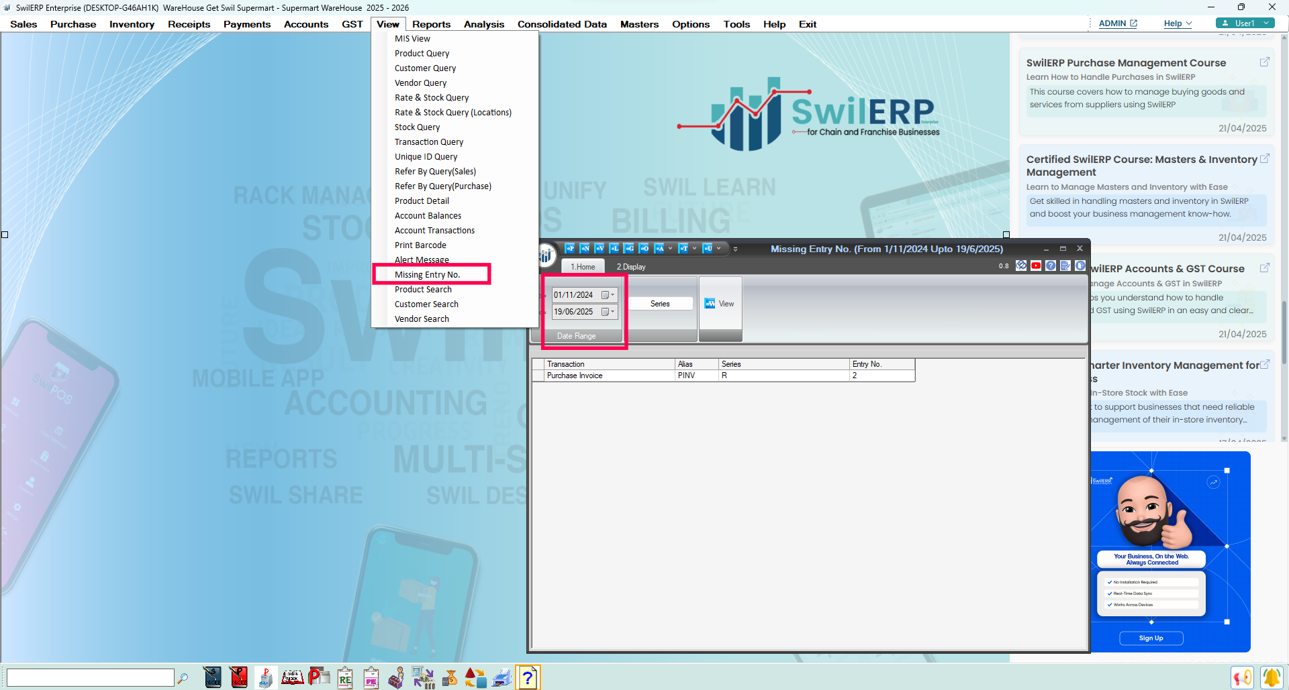This screenshot has width=1289, height=690.
Task: Open SwilERP Purchase Management Course title link
Action: pos(1126,63)
